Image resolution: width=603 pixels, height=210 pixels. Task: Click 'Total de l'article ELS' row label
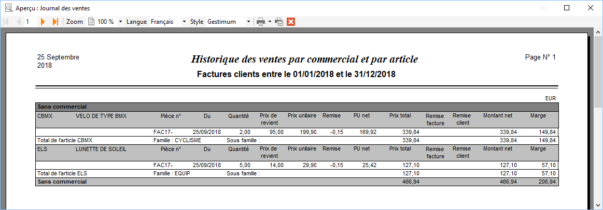tap(62, 173)
